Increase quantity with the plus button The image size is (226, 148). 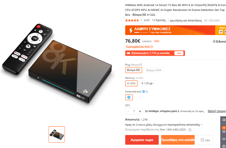pos(140,111)
